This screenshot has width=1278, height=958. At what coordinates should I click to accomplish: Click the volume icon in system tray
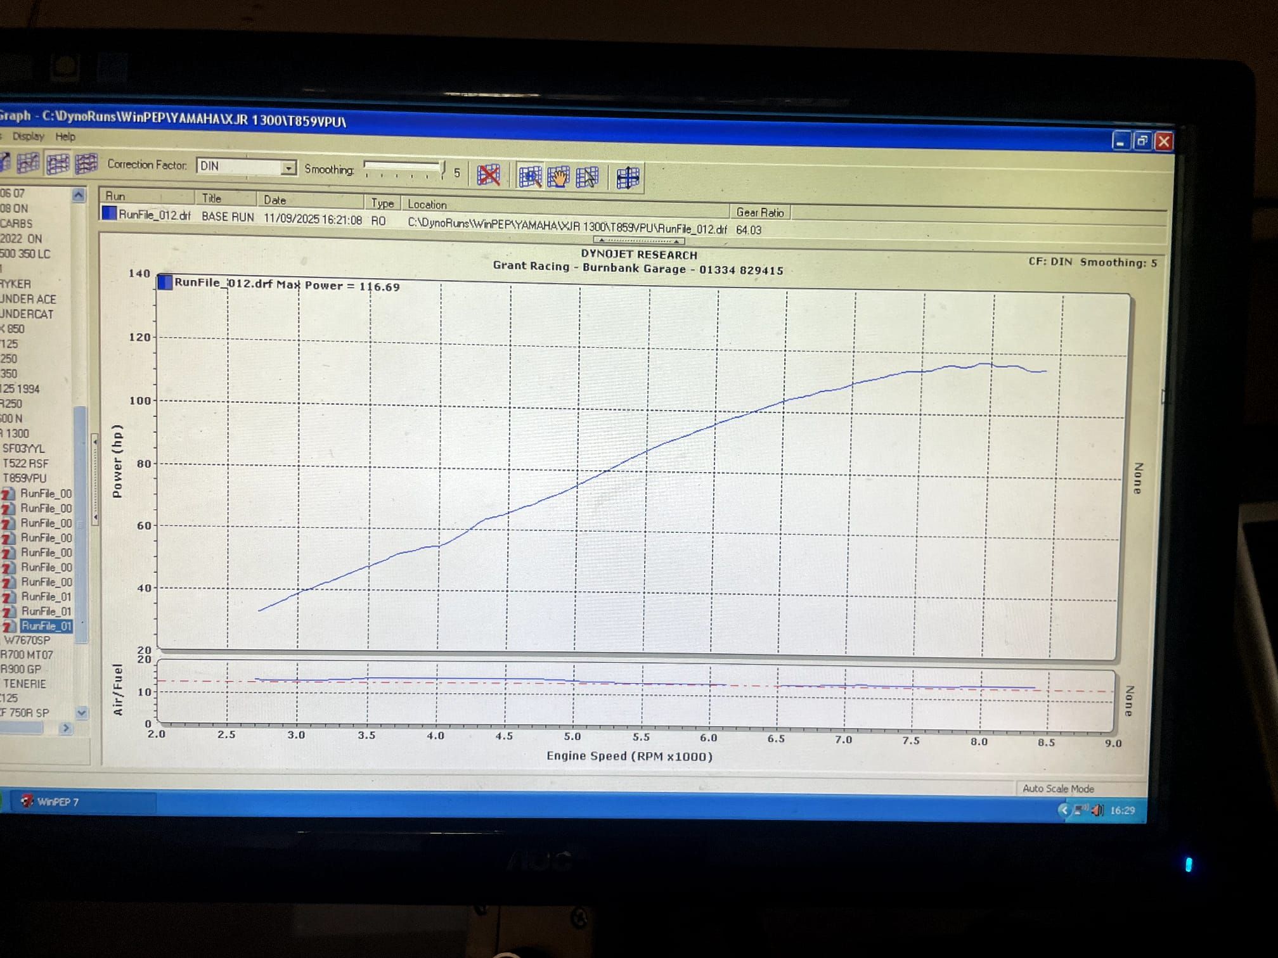click(1097, 810)
